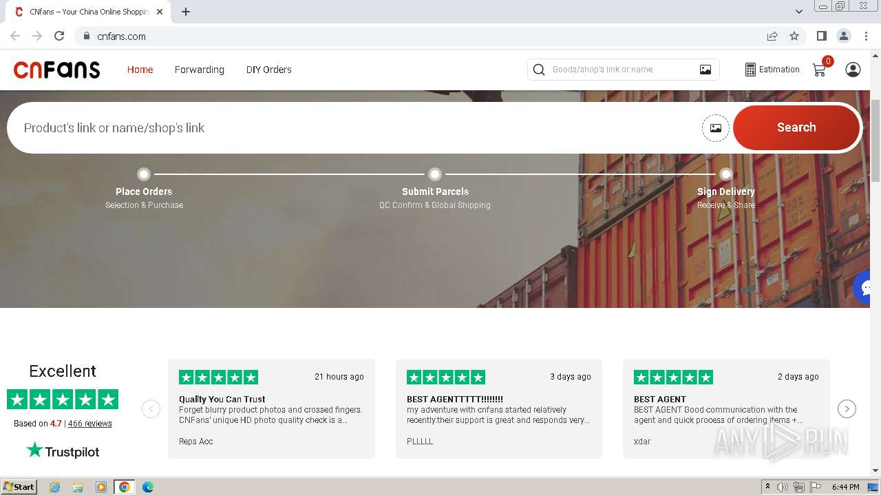Open the Windows Start menu

(19, 487)
